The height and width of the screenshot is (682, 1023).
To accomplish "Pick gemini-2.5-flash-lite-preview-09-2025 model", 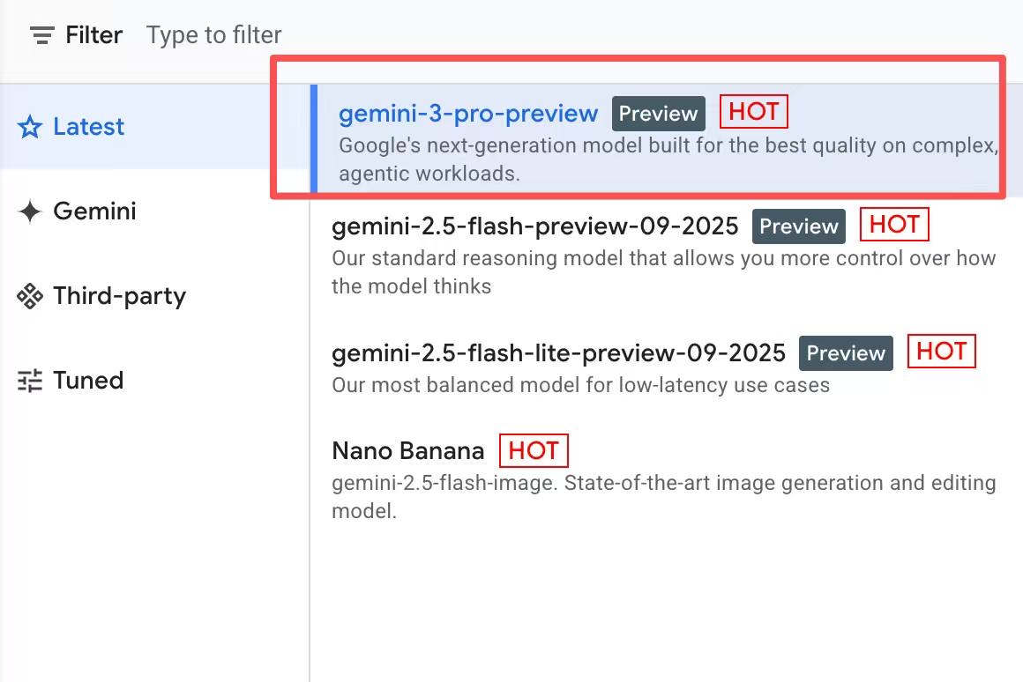I will [x=558, y=353].
